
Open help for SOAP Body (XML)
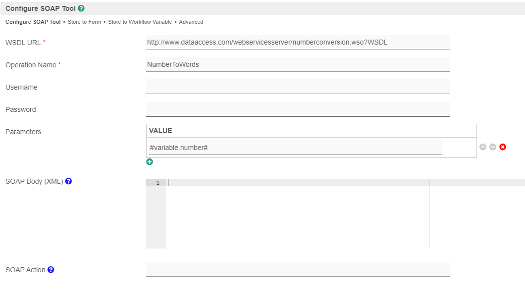pos(69,181)
